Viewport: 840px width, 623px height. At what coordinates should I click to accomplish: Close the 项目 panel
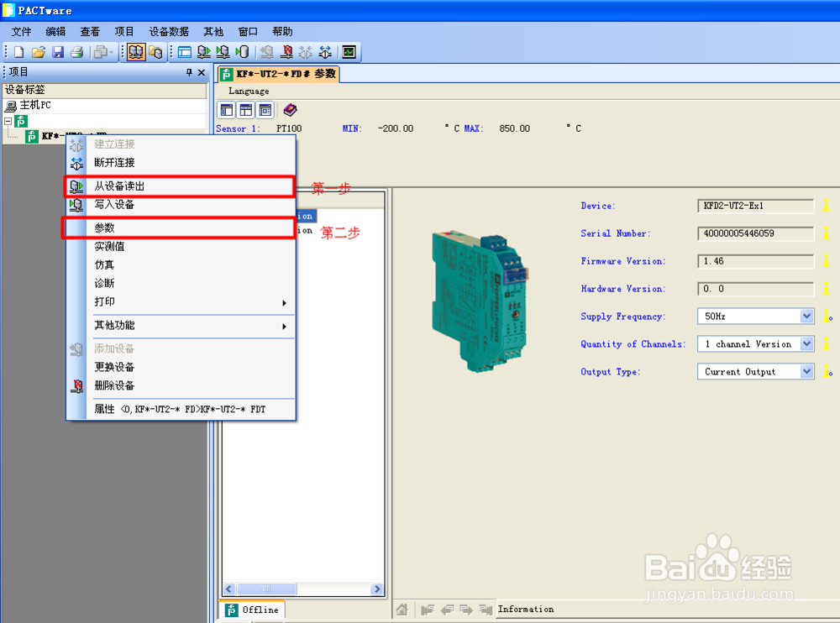(x=202, y=72)
